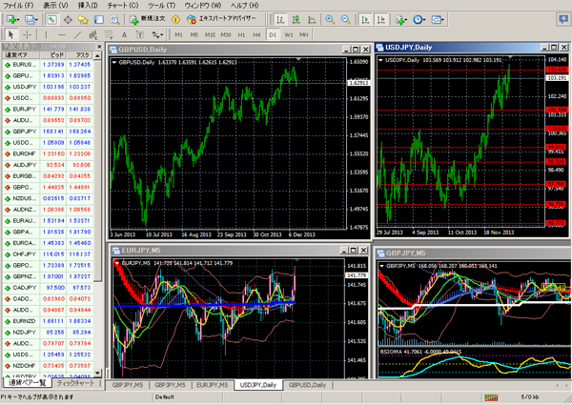
Task: Open the new chart toolbar button
Action: [x=12, y=19]
